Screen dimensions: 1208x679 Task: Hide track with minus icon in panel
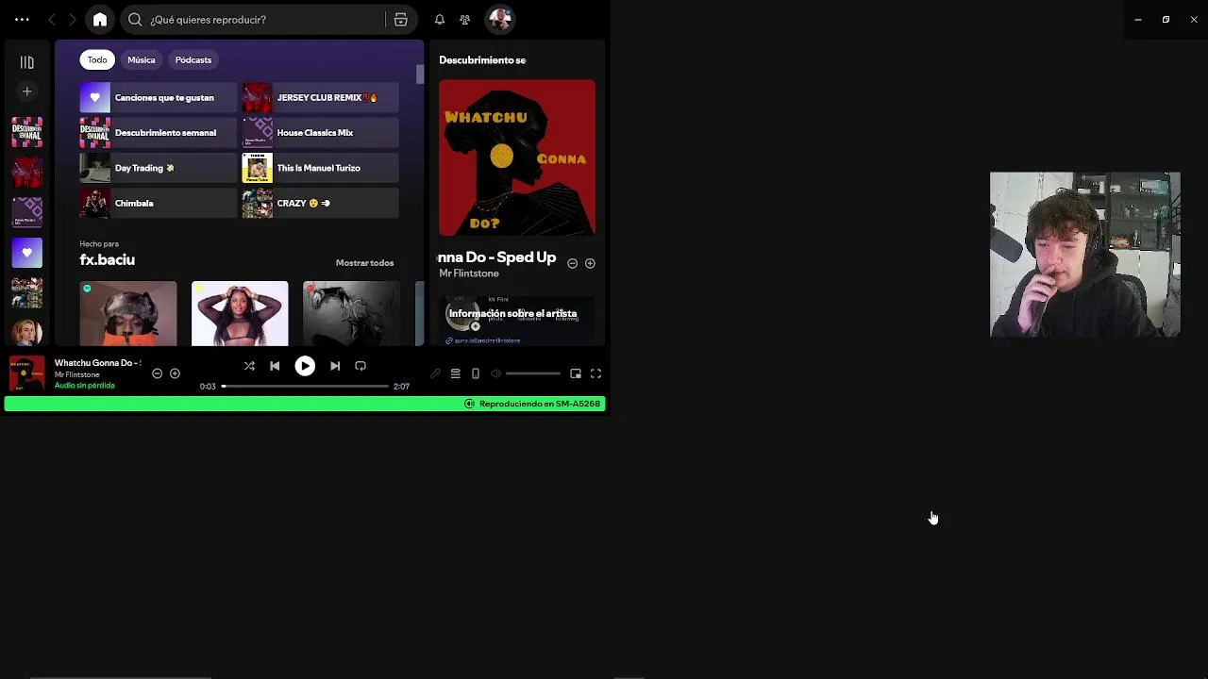click(572, 264)
